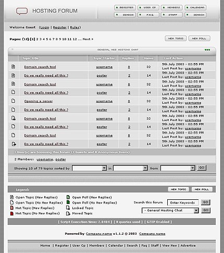This screenshot has width=224, height=253.
Task: Open the Calendar button in top navigation
Action: point(195,8)
